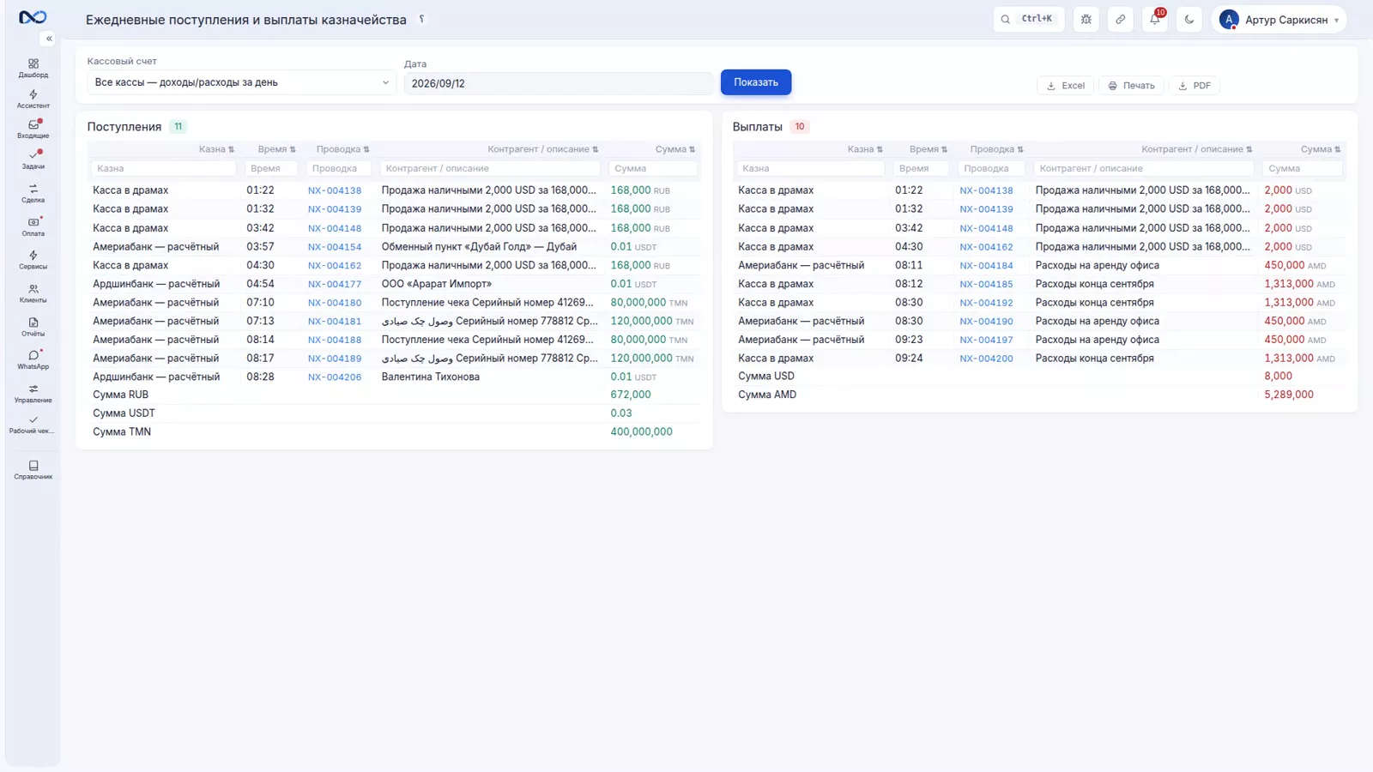Screen dimensions: 1373x772
Task: Open the Ctrl+K search box
Action: [1028, 19]
